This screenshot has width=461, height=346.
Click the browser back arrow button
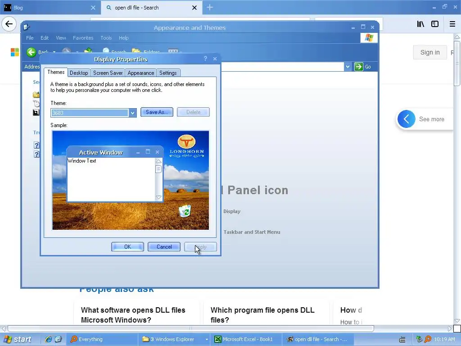point(9,24)
